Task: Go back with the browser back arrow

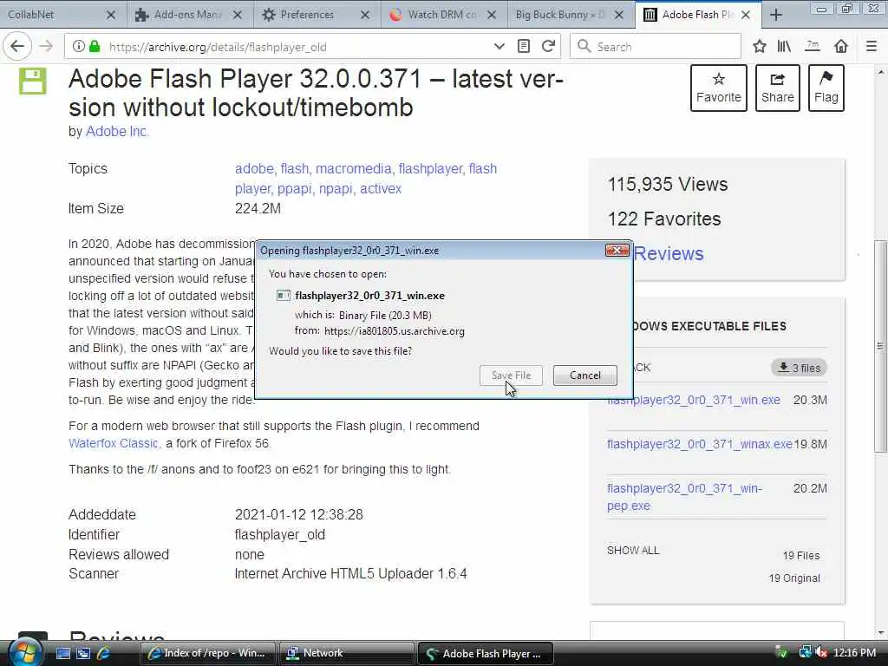Action: coord(17,47)
